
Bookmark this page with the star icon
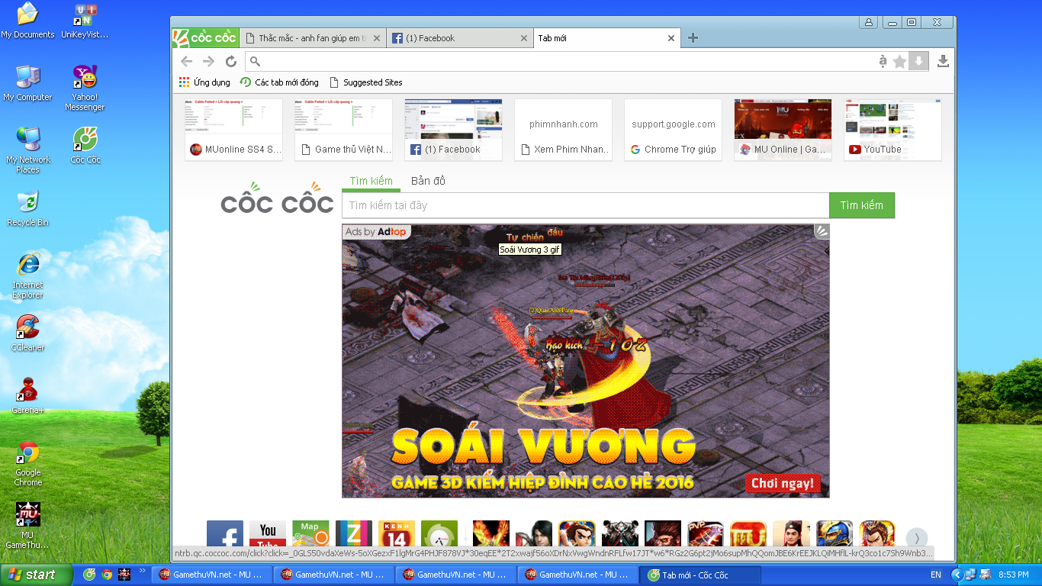pyautogui.click(x=900, y=62)
